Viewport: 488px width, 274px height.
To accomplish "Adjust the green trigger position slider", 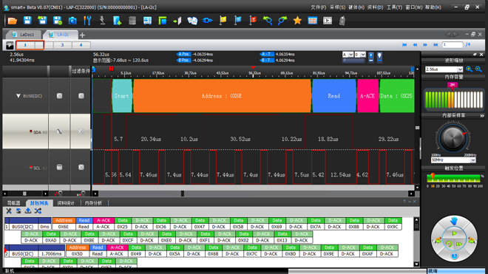I will (x=433, y=177).
